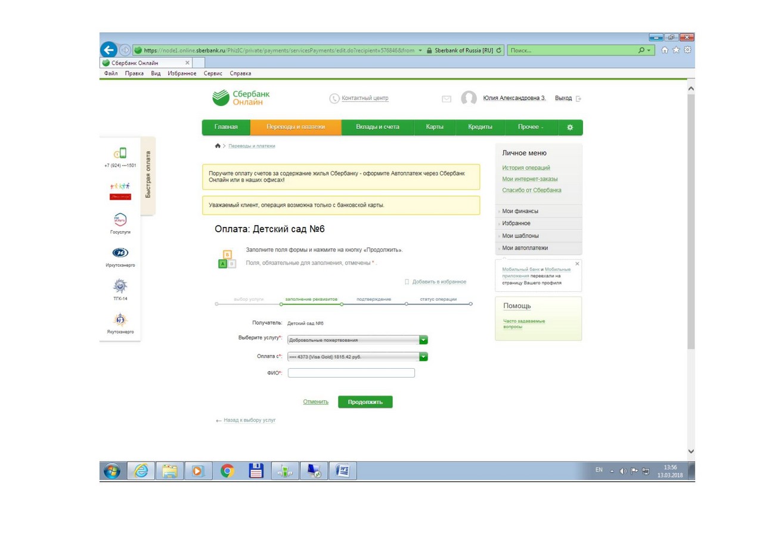This screenshot has height=548, width=775.
Task: Close the Сбербанк Онлайн browser tab
Action: point(187,63)
